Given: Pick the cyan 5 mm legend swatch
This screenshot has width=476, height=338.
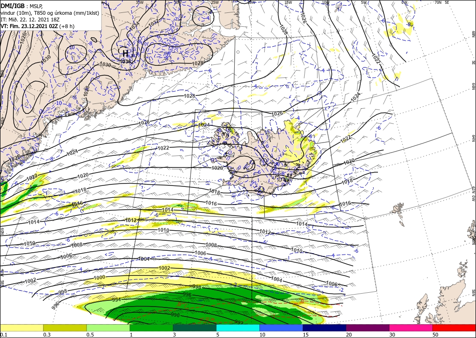Looking at the screenshot, I should 238,328.
